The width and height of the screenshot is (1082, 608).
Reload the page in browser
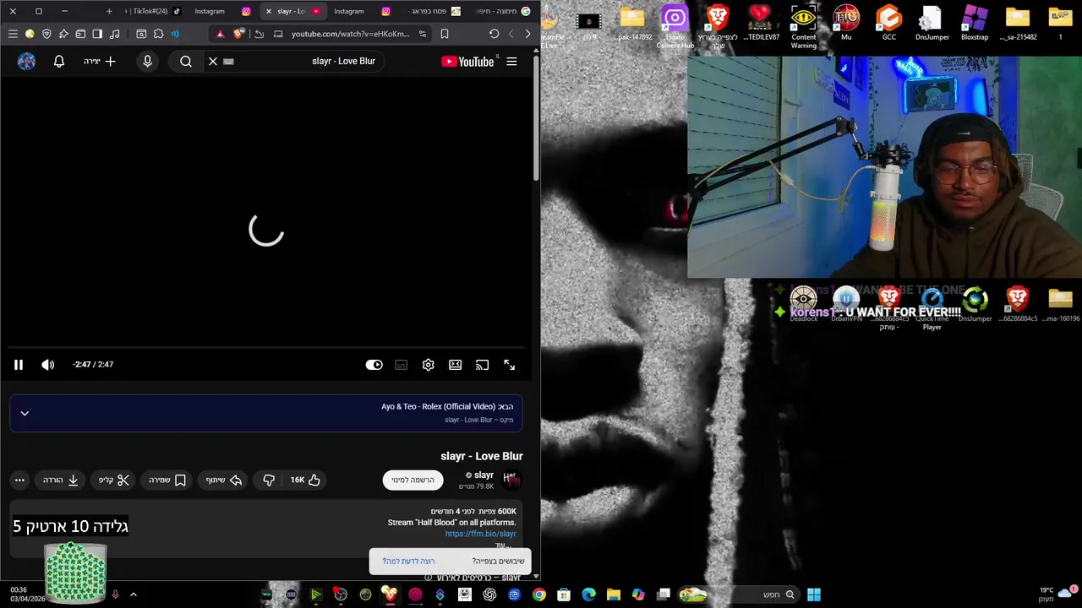tap(494, 34)
